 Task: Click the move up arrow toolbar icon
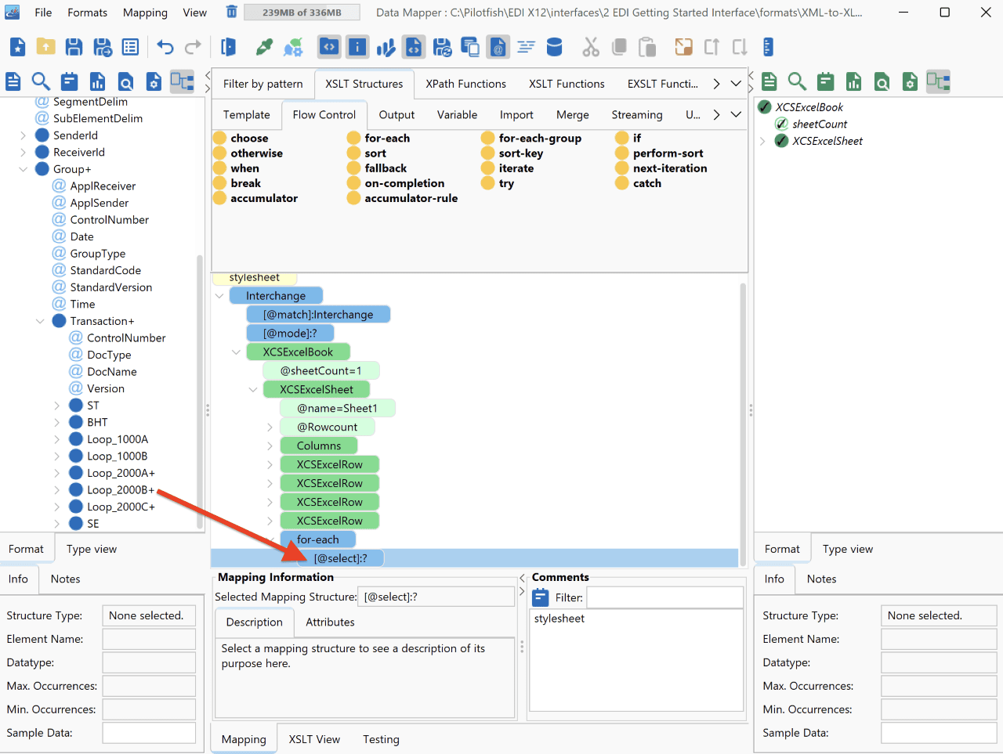712,47
